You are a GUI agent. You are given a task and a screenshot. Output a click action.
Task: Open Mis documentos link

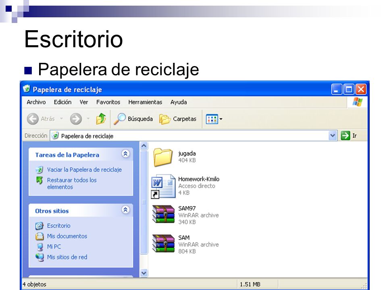pyautogui.click(x=67, y=236)
